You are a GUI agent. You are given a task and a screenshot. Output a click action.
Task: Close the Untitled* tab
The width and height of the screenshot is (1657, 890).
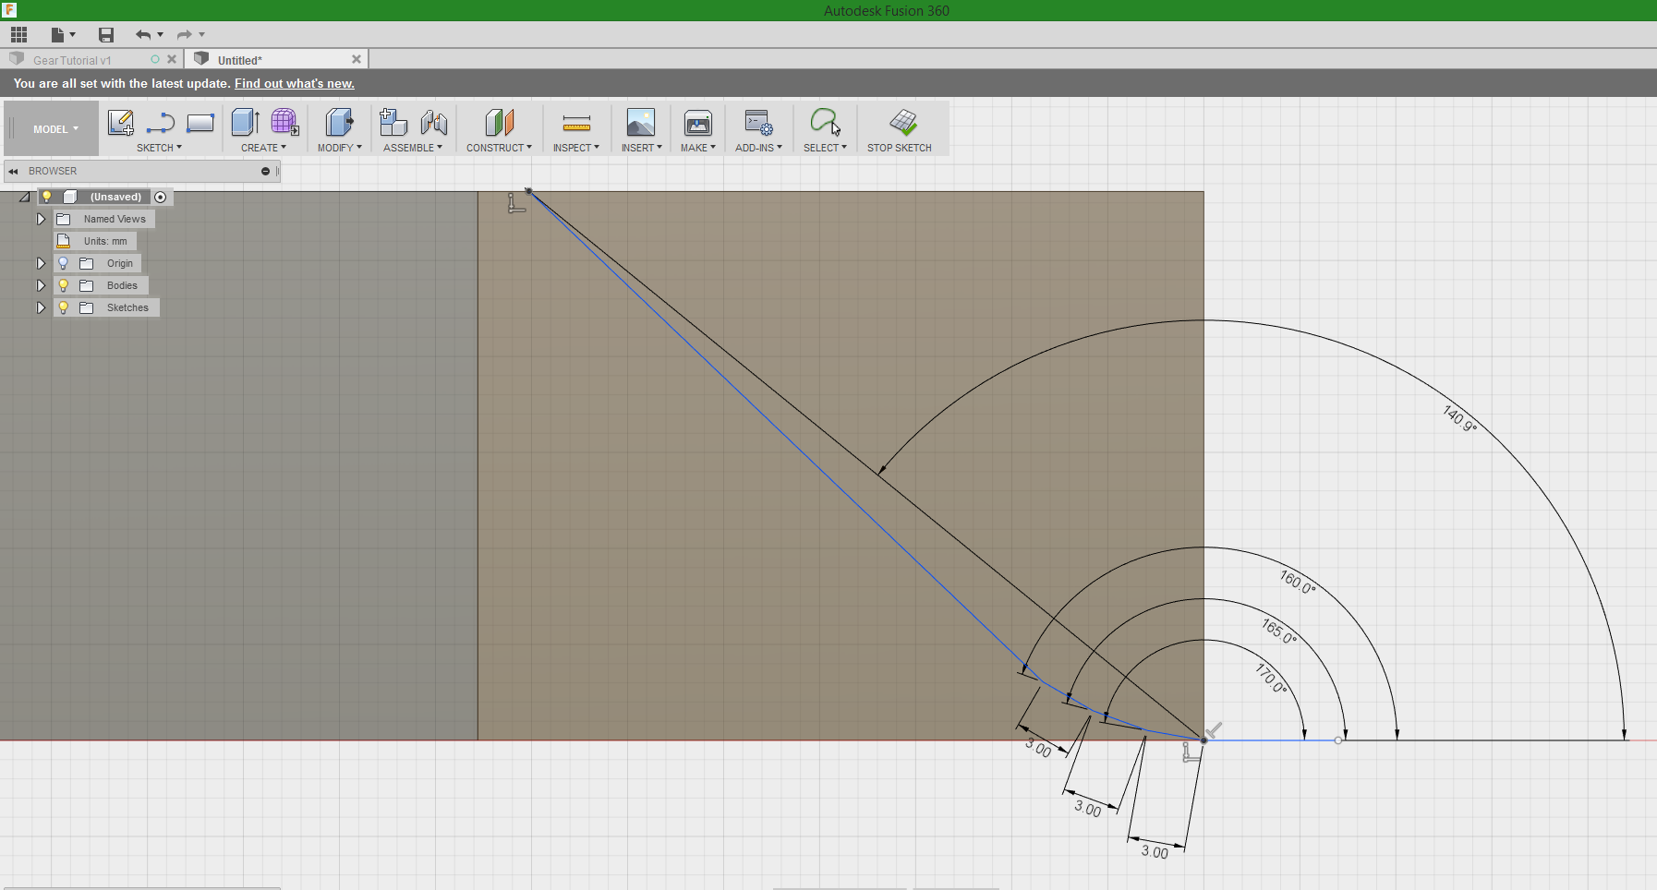[x=357, y=59]
